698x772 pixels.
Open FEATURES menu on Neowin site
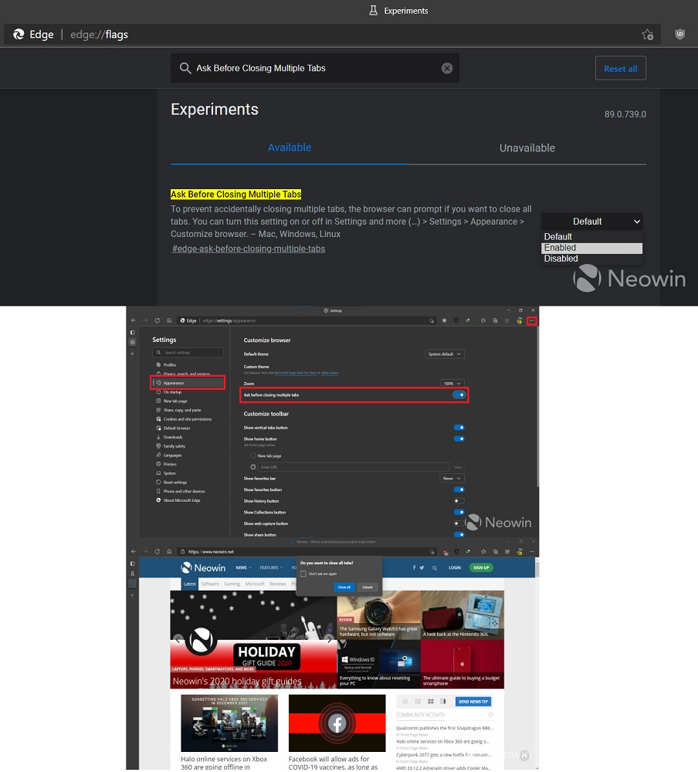coord(271,567)
